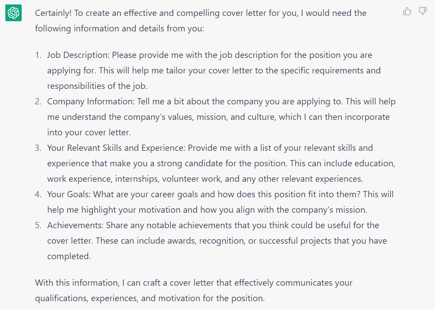Click the thumbs up feedback icon
Screen dimensions: 435x310
click(407, 11)
